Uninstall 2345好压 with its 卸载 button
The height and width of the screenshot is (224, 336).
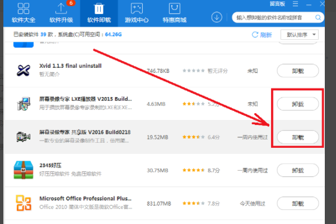298,170
